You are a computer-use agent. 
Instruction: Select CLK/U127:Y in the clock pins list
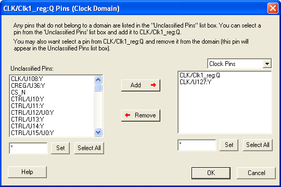click(x=195, y=82)
